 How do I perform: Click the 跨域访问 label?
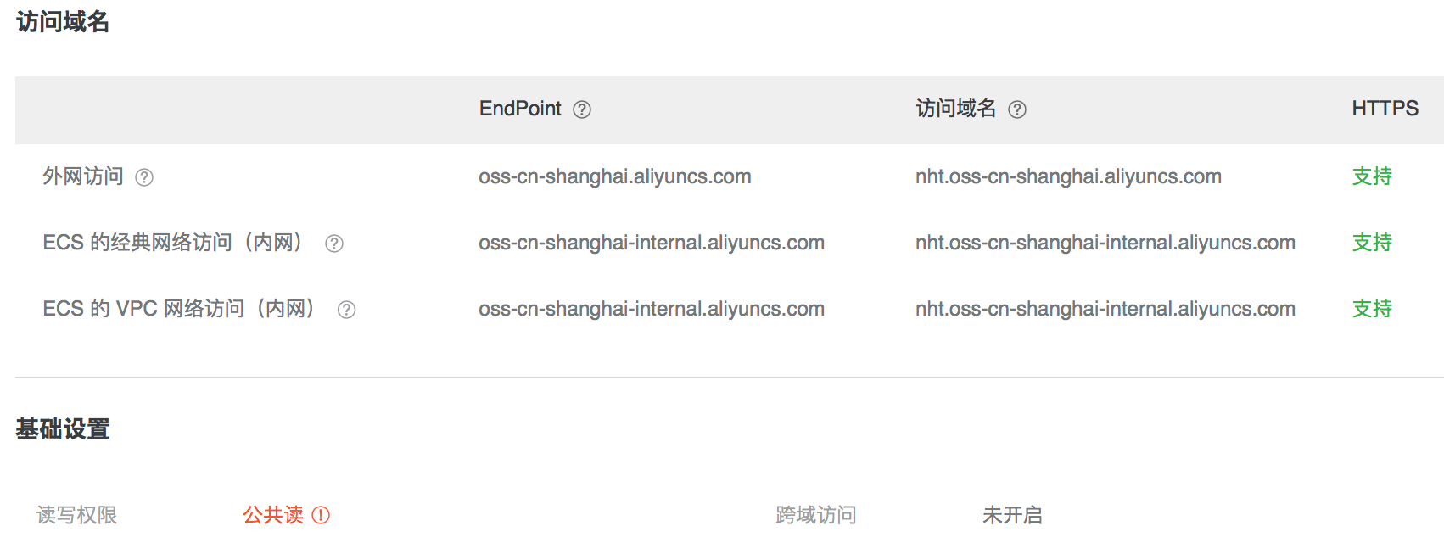point(816,515)
